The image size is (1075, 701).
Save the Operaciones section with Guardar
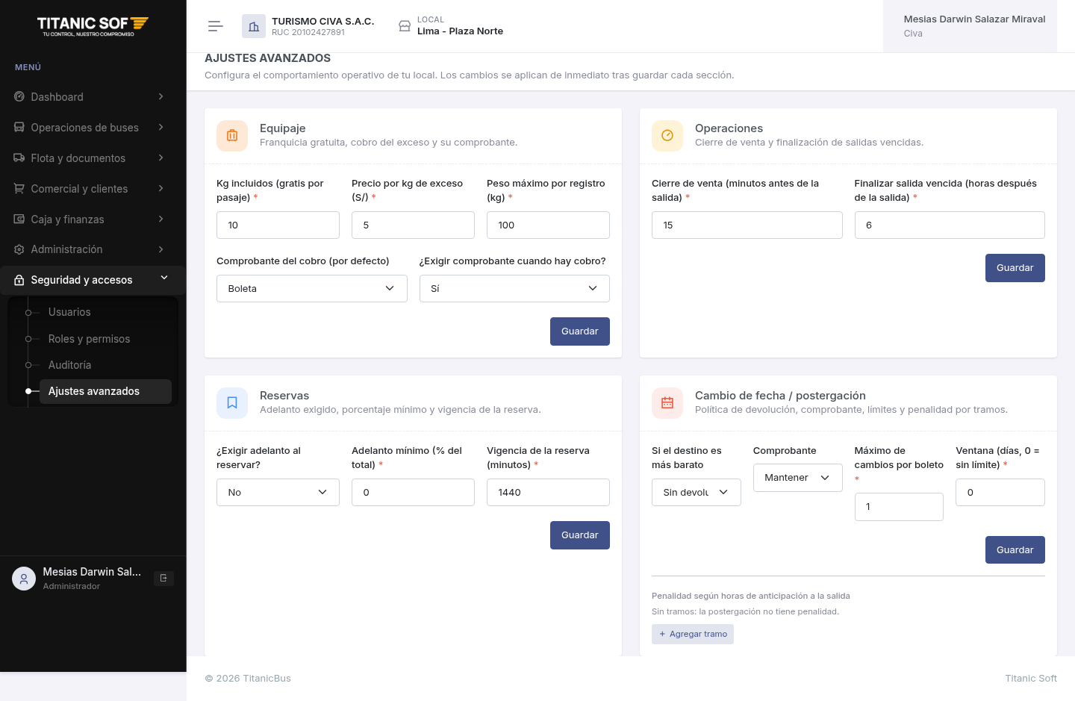1015,268
